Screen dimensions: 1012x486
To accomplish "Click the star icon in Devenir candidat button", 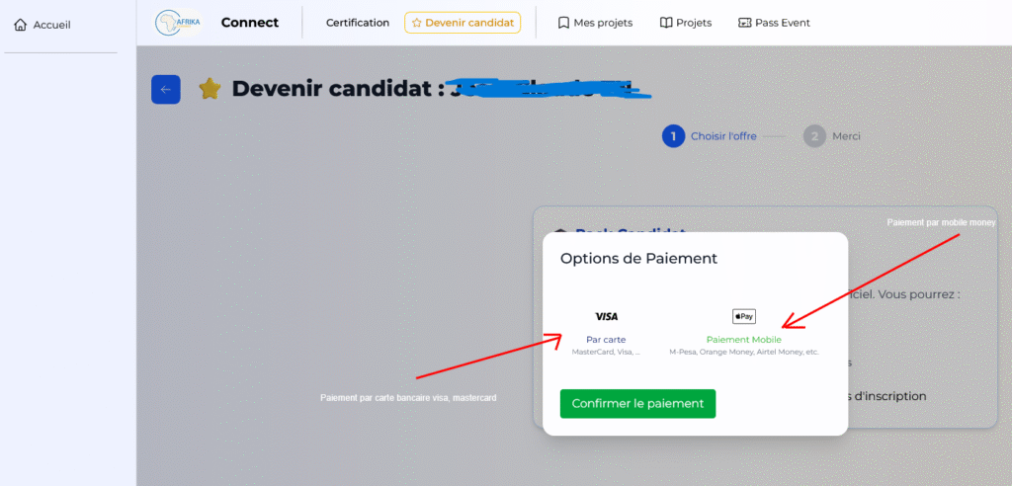I will point(417,24).
